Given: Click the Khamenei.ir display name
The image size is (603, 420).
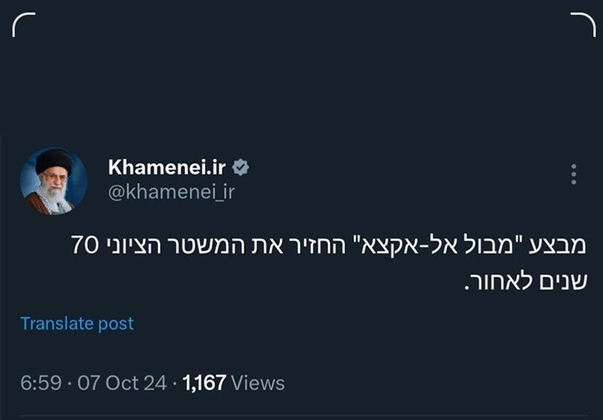Looking at the screenshot, I should [167, 166].
